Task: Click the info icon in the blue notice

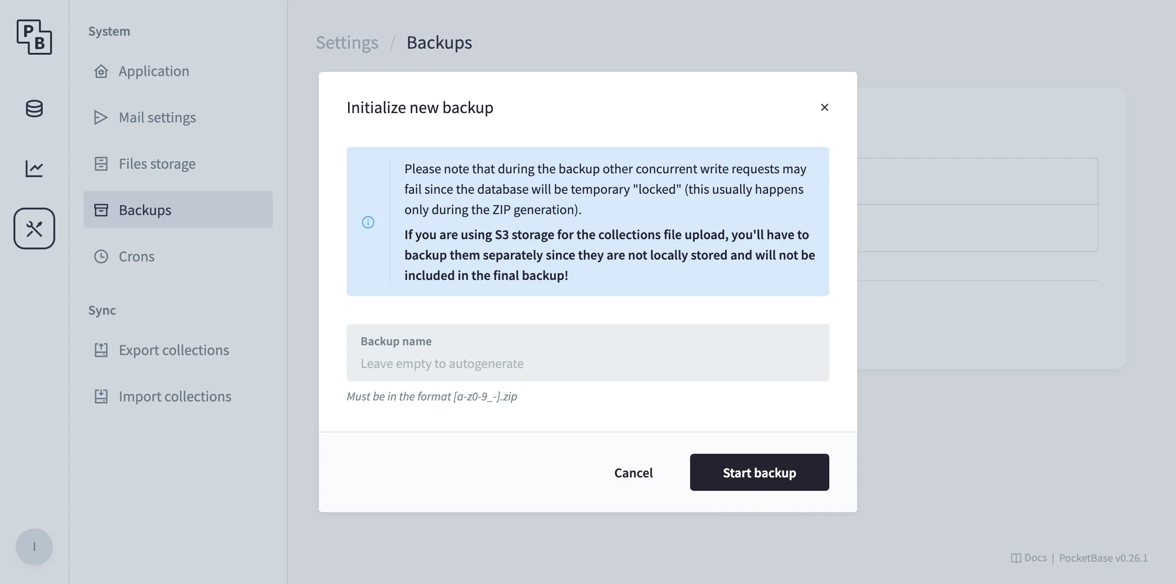Action: click(x=368, y=222)
